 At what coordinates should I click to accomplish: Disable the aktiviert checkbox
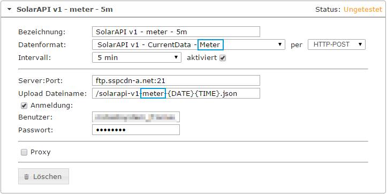(223, 58)
